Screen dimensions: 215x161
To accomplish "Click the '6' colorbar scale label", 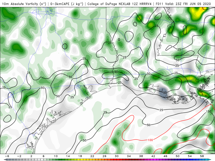I will pyautogui.click(x=44, y=156).
